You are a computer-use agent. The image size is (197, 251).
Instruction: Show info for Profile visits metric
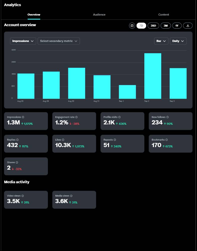120,117
